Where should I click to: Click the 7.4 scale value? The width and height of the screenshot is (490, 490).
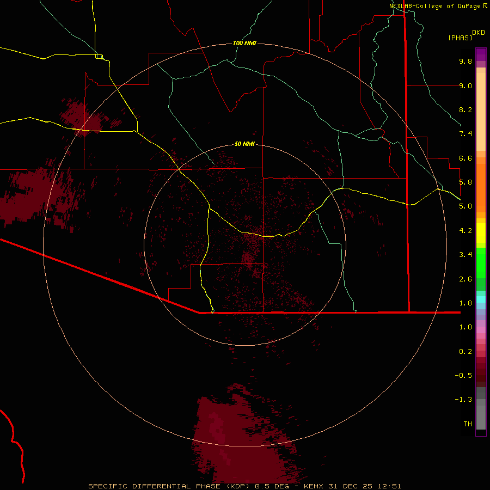coord(465,134)
